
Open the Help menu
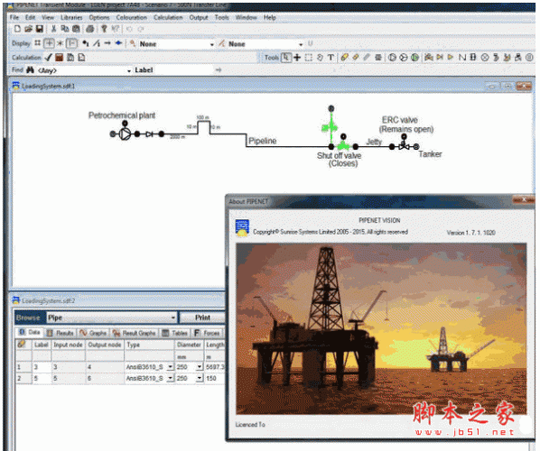270,17
